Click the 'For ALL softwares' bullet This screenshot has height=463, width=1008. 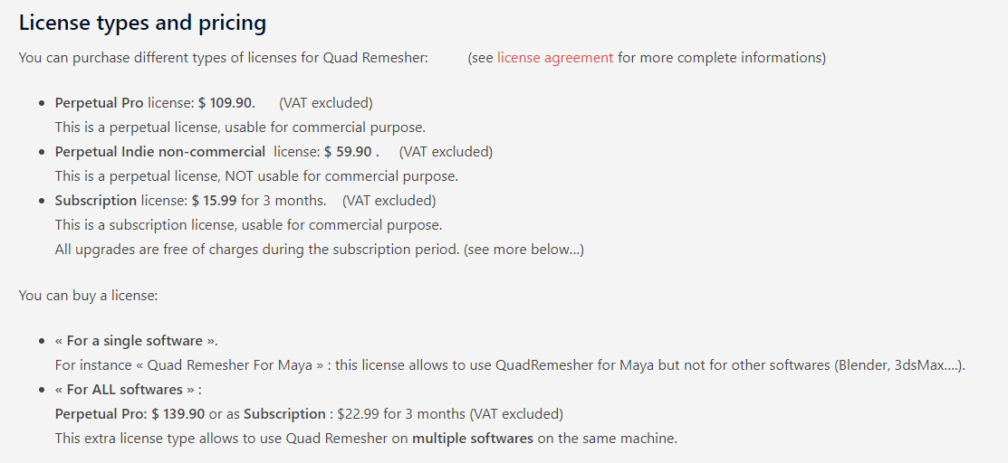click(128, 389)
